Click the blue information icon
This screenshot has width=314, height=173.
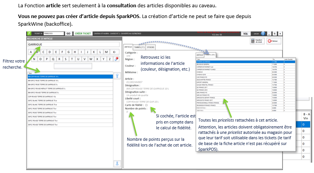tap(264, 34)
